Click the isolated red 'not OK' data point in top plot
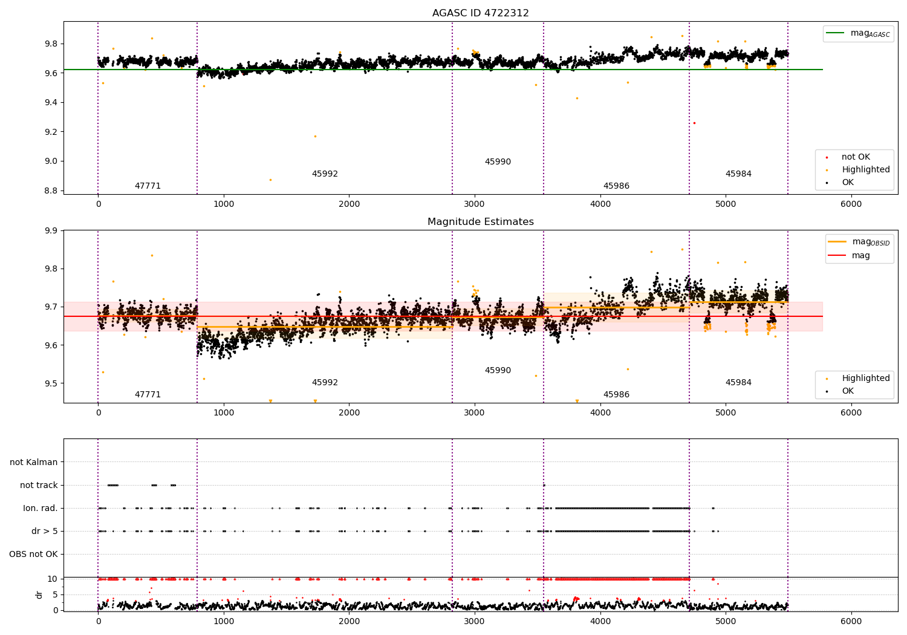Image resolution: width=907 pixels, height=635 pixels. 694,123
